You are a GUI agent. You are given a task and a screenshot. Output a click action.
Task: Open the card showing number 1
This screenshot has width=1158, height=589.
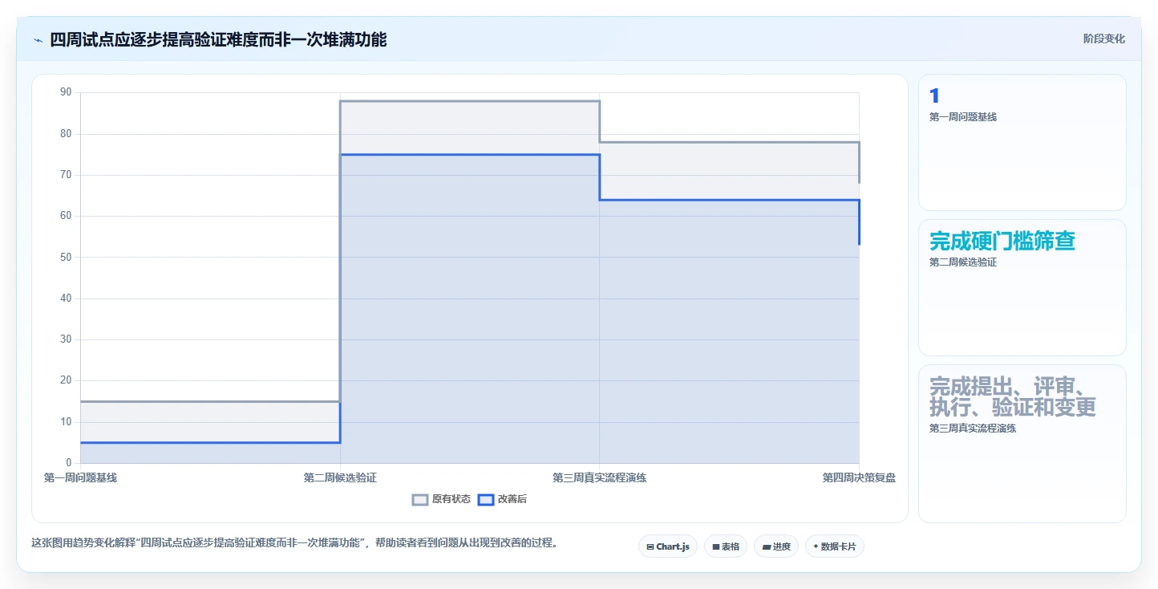click(x=1022, y=142)
